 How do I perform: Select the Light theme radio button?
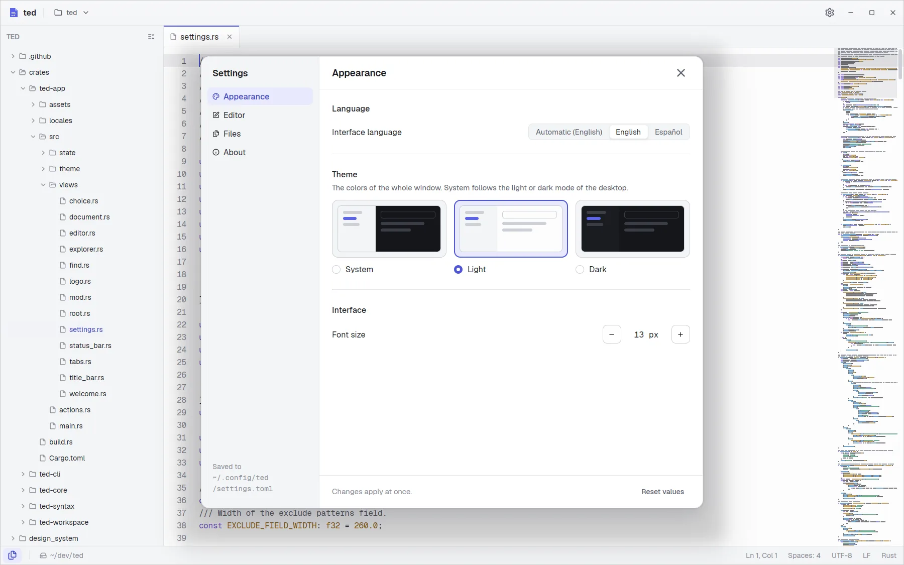[458, 270]
